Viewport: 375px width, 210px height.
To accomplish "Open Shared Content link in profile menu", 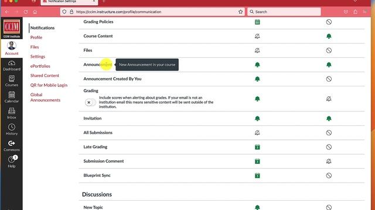I will [x=45, y=75].
